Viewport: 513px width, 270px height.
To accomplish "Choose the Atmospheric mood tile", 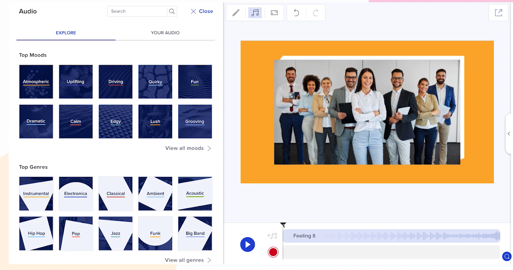I will pyautogui.click(x=36, y=82).
